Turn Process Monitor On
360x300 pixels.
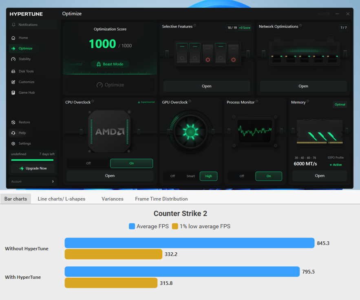click(x=269, y=176)
